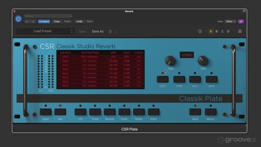Select the Env1 button
This screenshot has height=147, width=261.
(195, 79)
